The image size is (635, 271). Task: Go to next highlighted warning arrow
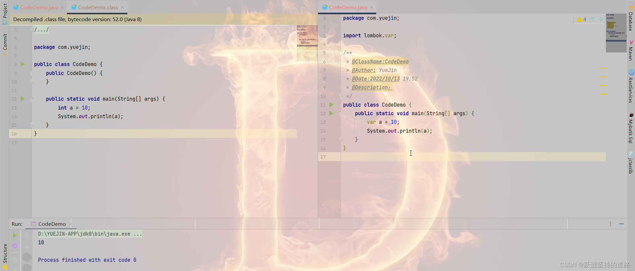coord(601,19)
